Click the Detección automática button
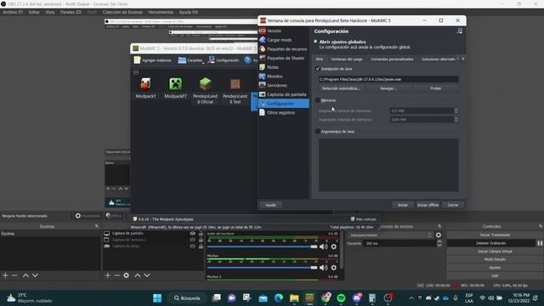The height and width of the screenshot is (306, 544). click(x=341, y=88)
